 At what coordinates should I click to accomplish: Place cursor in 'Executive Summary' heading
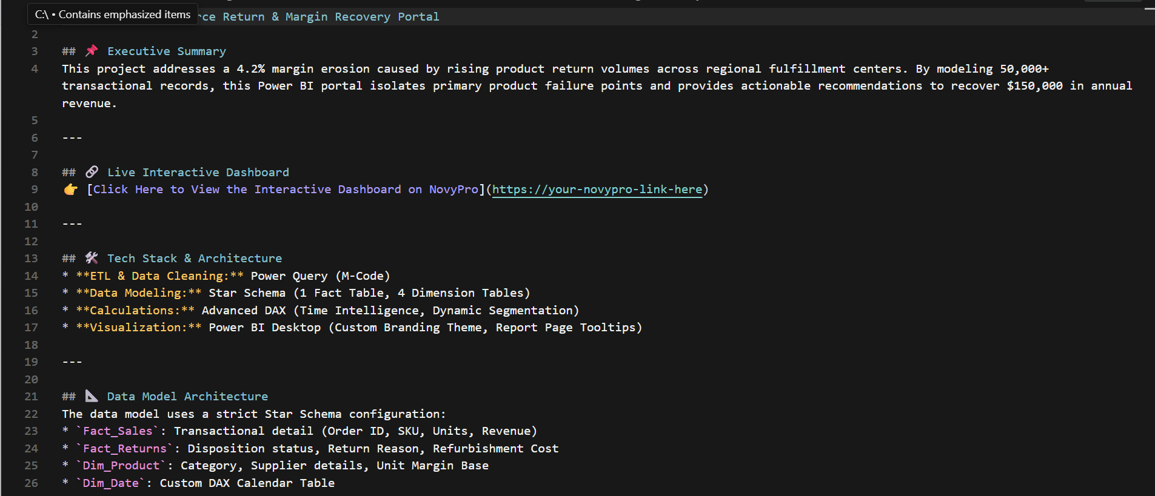(x=167, y=51)
